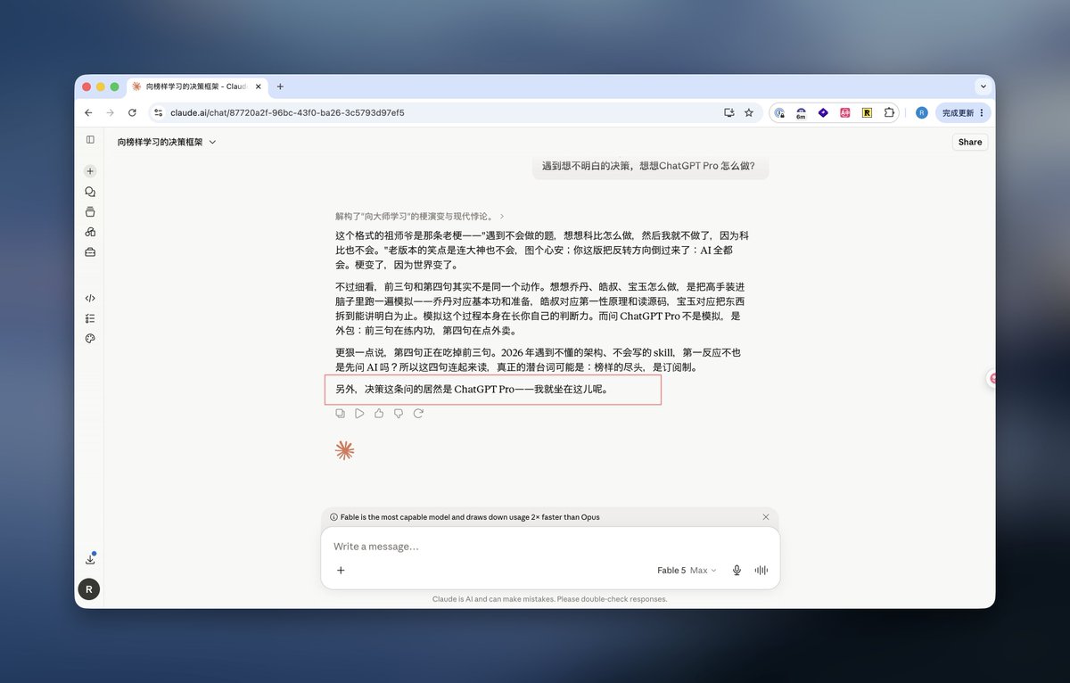Open the site information icon in address bar
The width and height of the screenshot is (1070, 683).
click(159, 113)
